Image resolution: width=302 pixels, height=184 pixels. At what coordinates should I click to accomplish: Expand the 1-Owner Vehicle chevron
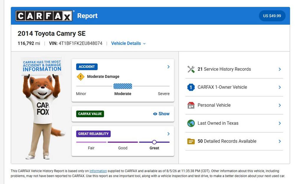280,87
